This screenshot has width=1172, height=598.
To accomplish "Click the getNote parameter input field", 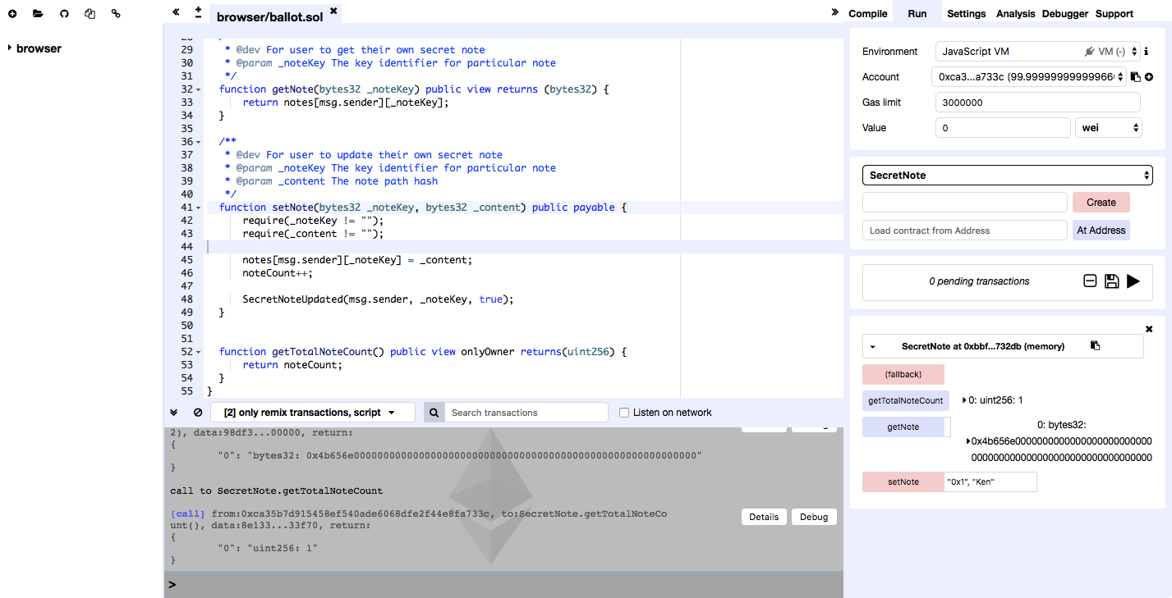I will [948, 427].
